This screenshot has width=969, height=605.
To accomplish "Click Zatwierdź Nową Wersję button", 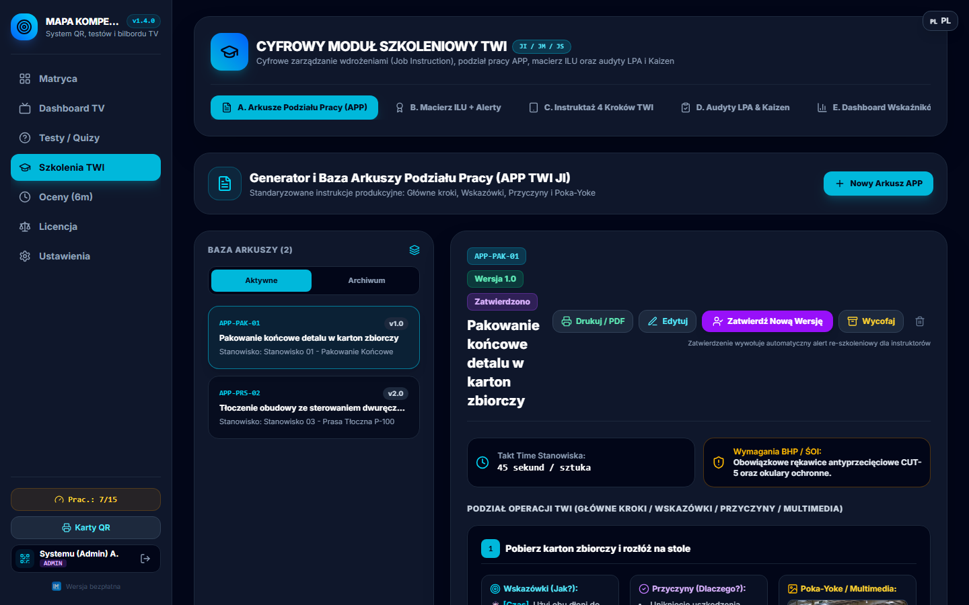I will (x=767, y=321).
